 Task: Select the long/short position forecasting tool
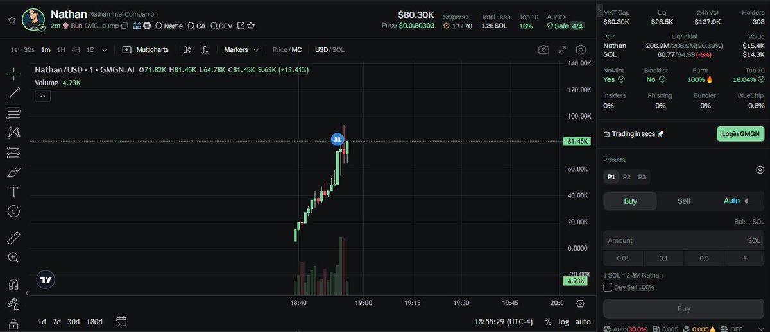point(13,153)
